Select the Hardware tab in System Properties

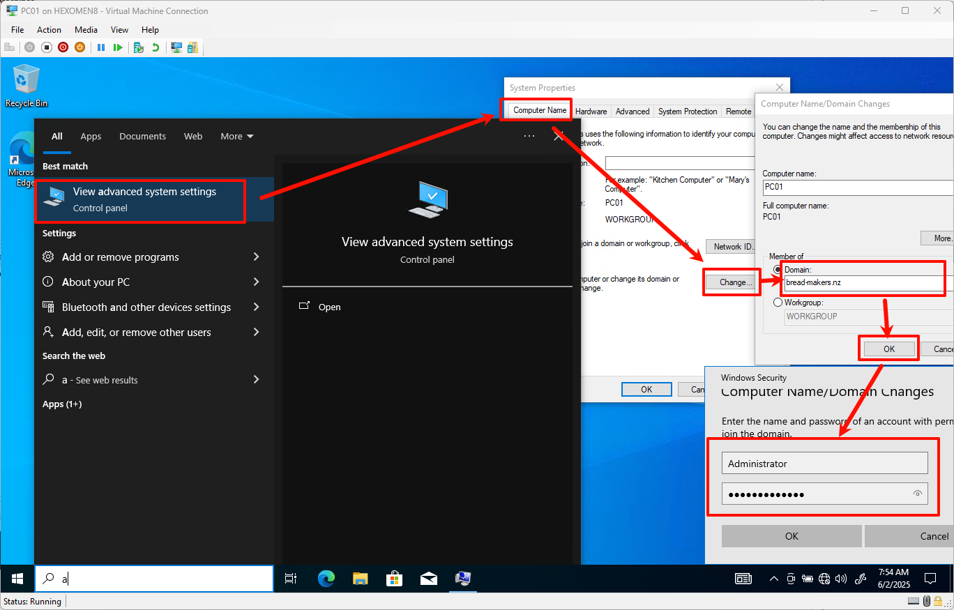591,112
